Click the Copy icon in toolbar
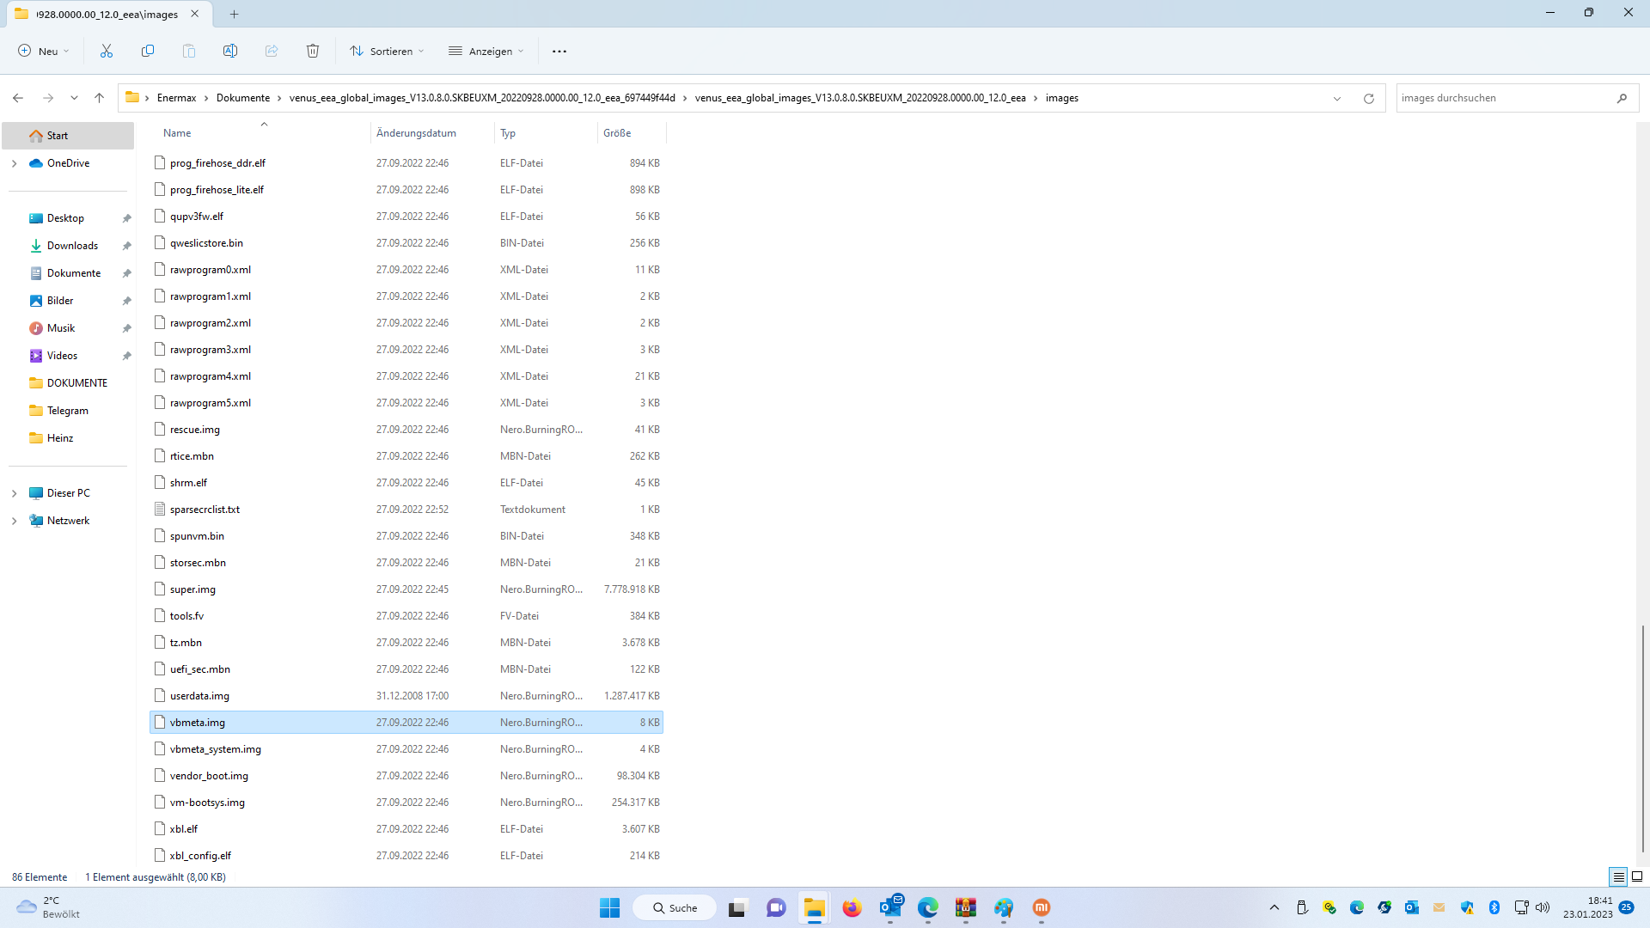The image size is (1650, 928). coord(148,51)
